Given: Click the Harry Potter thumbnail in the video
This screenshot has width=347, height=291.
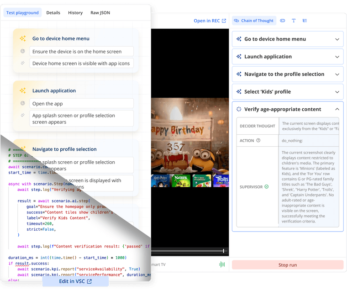Looking at the screenshot, I should coord(160,181).
